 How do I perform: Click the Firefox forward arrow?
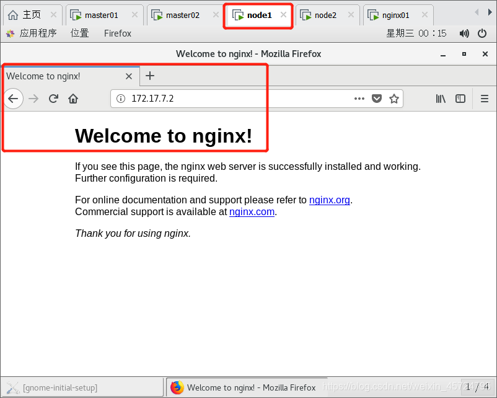click(33, 99)
